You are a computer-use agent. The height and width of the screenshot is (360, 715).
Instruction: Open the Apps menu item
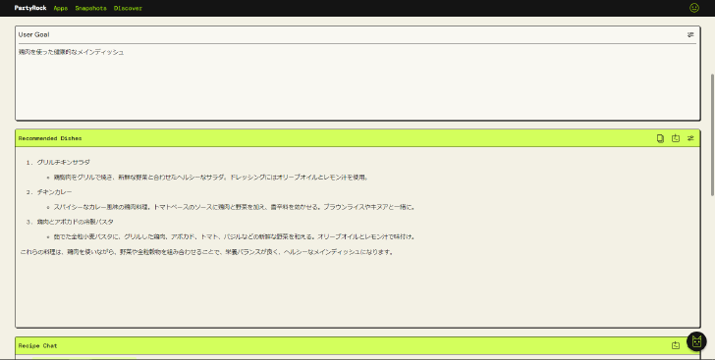pos(61,8)
